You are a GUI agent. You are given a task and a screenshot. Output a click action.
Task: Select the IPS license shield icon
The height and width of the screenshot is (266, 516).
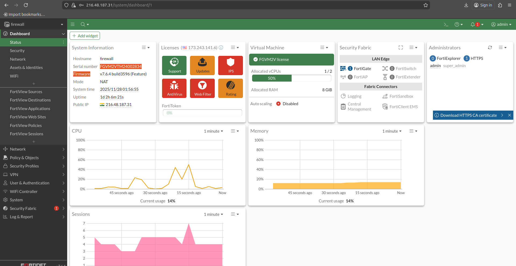230,65
